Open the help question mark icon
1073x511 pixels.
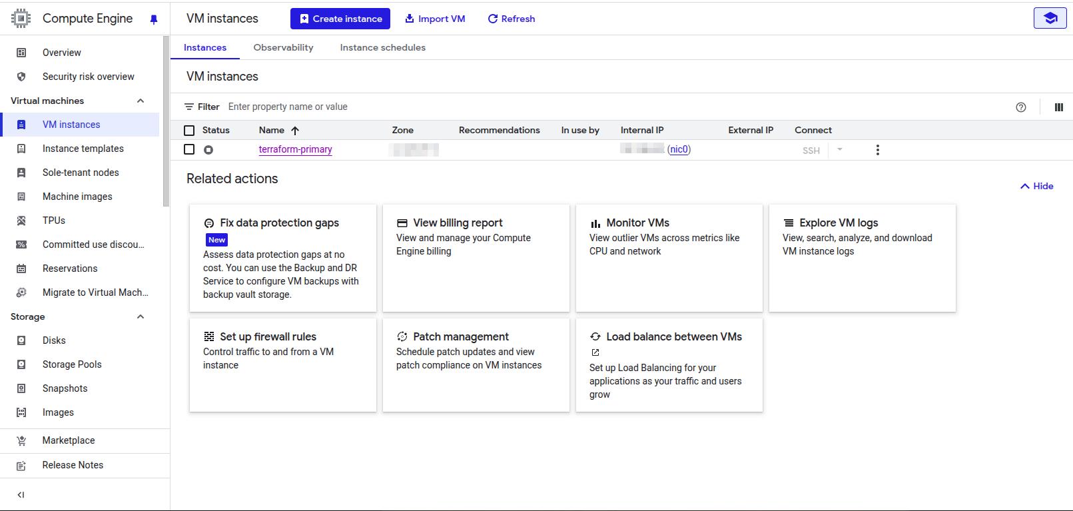coord(1020,107)
